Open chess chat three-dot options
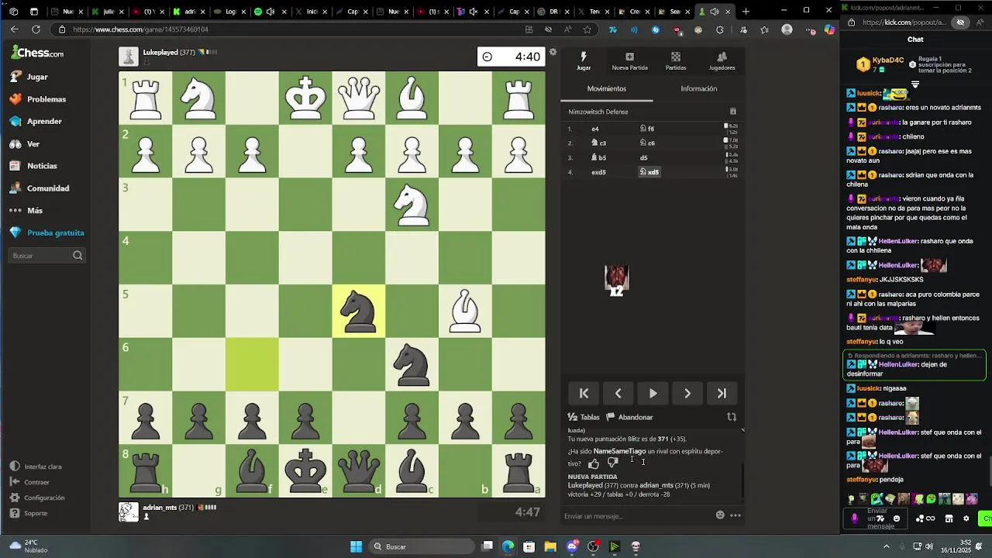Viewport: 992px width, 558px height. tap(735, 515)
